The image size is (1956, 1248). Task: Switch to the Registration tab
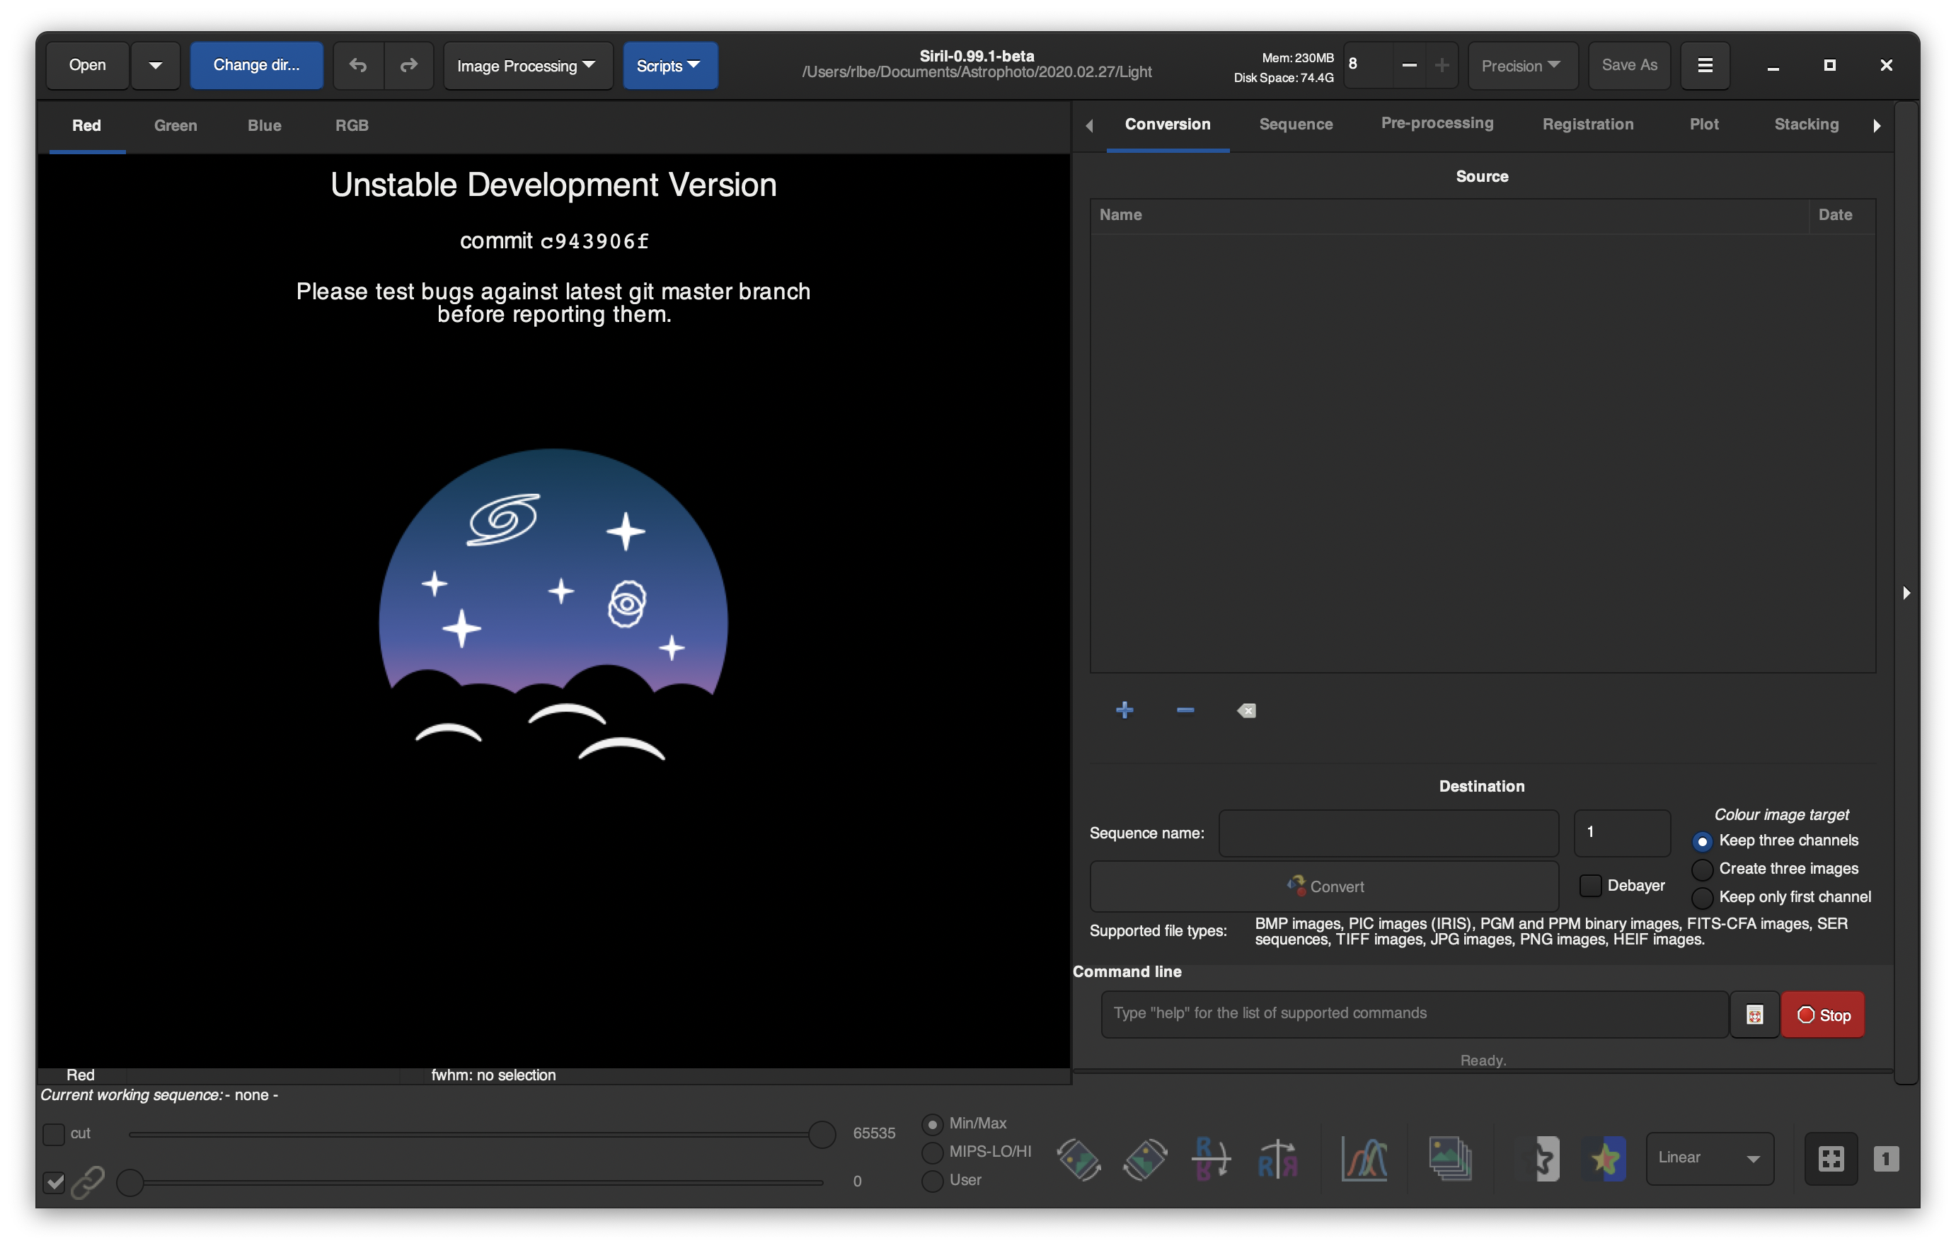[x=1587, y=125]
